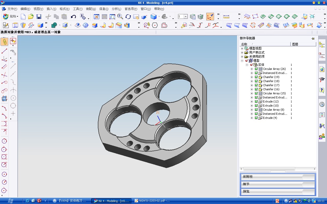
Task: Activate the Zoom area tool
Action: [x=112, y=17]
